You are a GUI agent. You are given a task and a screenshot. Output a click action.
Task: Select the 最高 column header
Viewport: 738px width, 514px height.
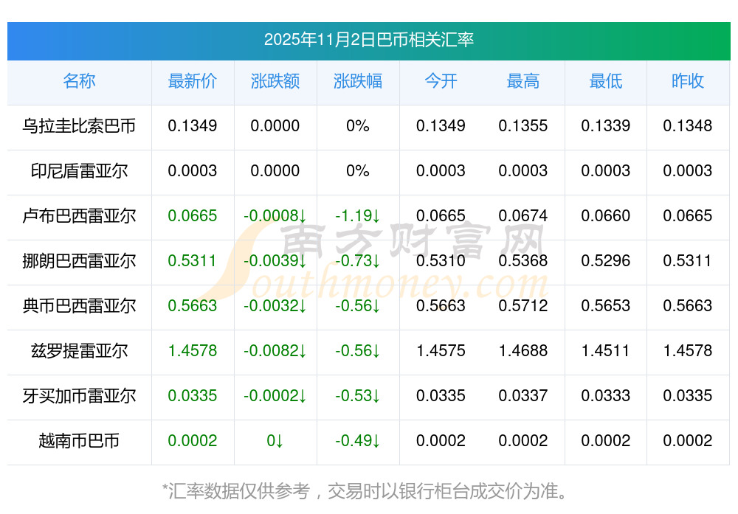click(523, 81)
